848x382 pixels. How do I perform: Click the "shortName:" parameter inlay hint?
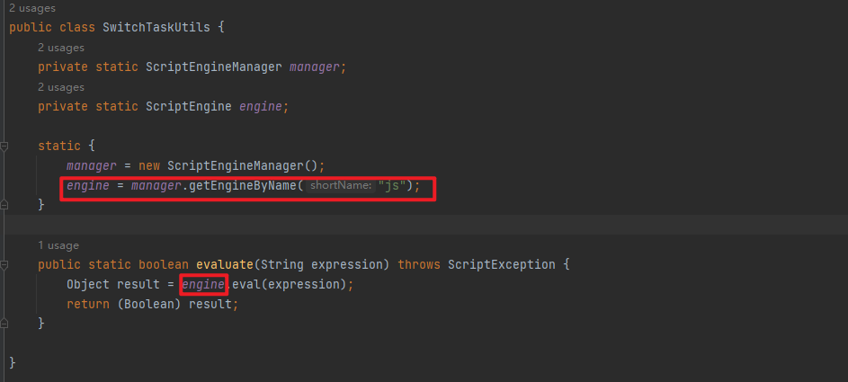click(340, 186)
